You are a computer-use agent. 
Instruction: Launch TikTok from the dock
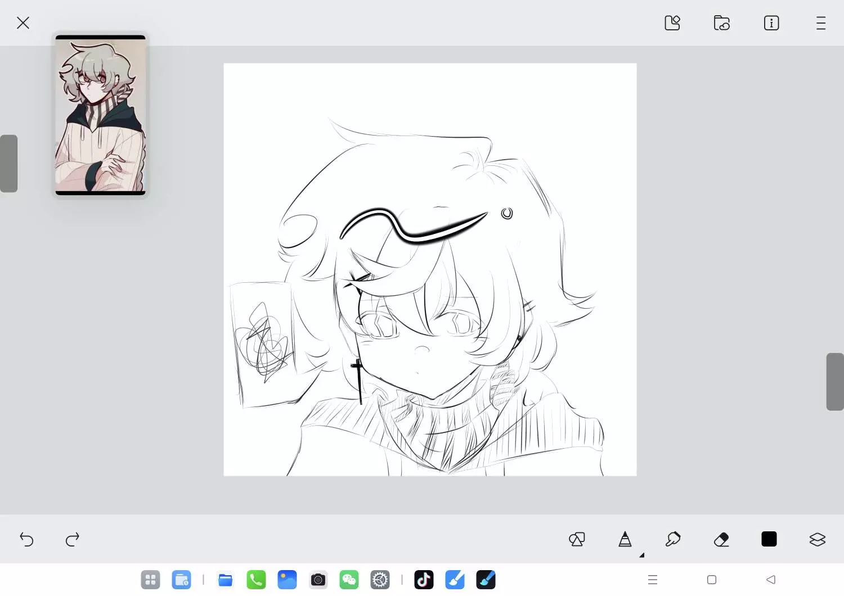point(424,580)
